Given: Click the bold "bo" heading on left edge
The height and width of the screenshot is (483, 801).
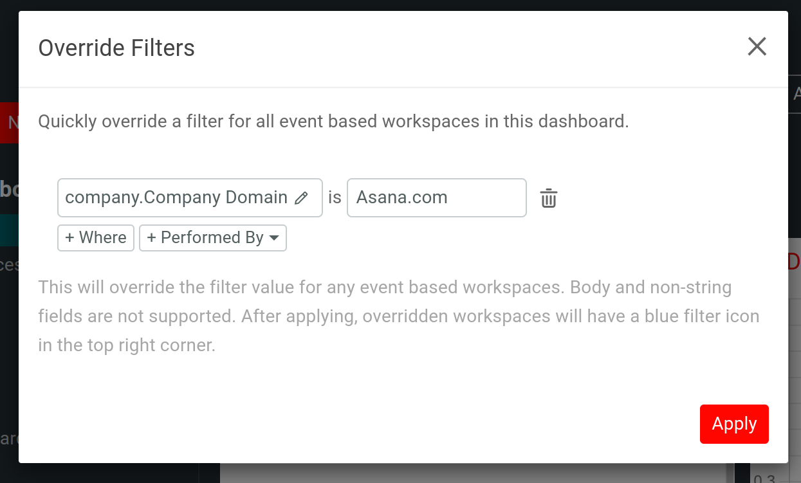Looking at the screenshot, I should [9, 189].
